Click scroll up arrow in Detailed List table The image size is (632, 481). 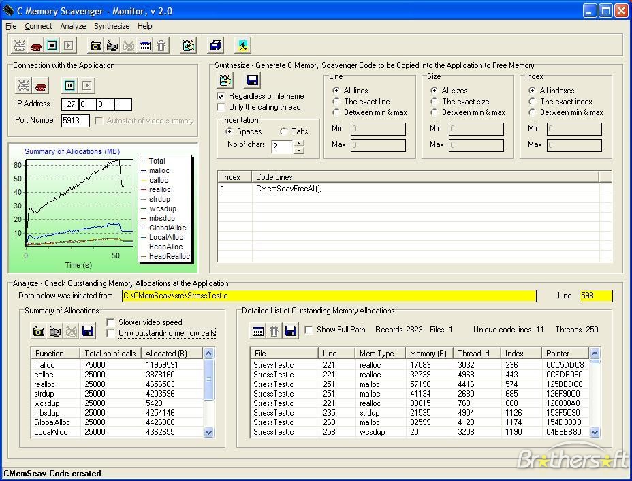click(x=595, y=354)
